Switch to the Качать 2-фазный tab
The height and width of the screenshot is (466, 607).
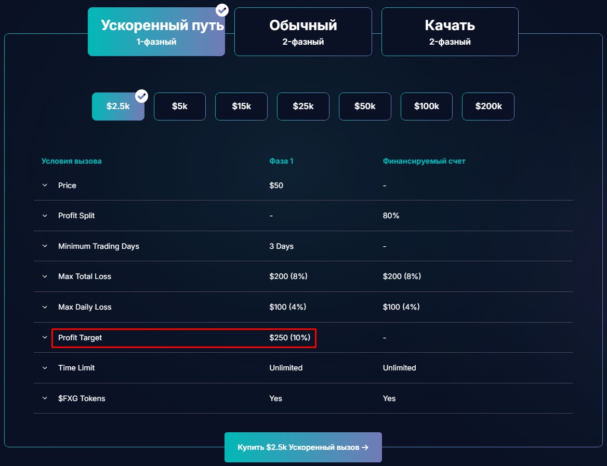[450, 32]
